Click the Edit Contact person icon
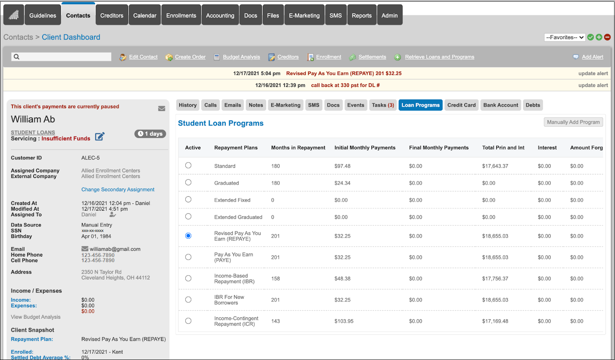The image size is (615, 360). click(x=123, y=57)
